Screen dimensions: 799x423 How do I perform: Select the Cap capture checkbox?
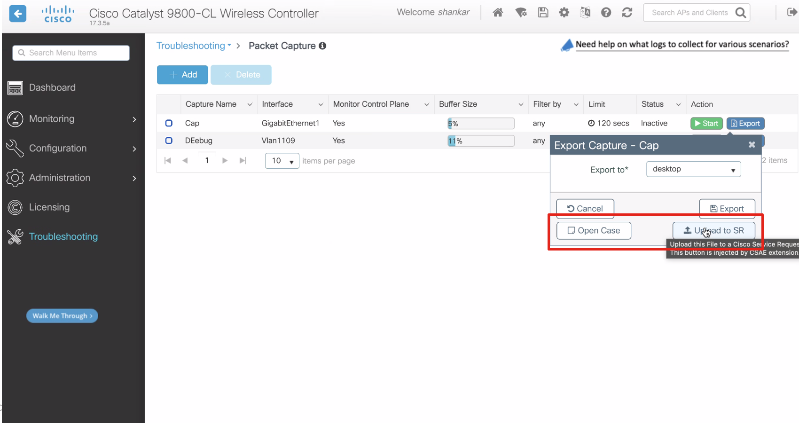tap(169, 123)
